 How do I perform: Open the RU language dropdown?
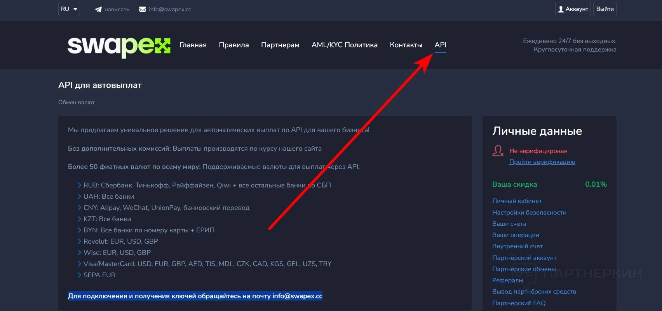(x=69, y=9)
